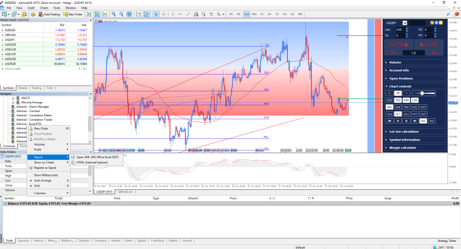Select the M1 timeframe button
Screen dimensions: 461x249
click(231, 14)
